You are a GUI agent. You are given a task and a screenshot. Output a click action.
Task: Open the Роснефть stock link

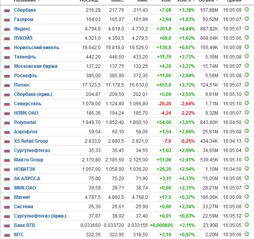25,76
